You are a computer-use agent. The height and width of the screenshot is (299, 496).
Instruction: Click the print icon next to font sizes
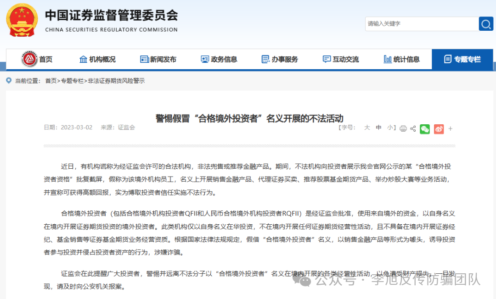[403, 128]
